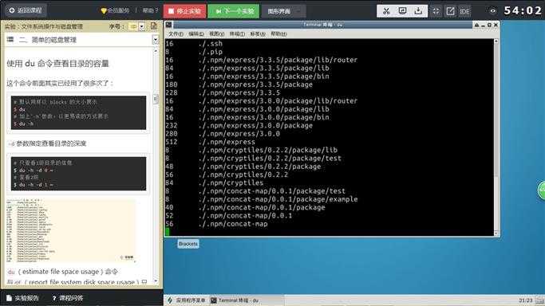Toggle the eye visibility icon beside the timer
The height and width of the screenshot is (306, 545).
492,11
